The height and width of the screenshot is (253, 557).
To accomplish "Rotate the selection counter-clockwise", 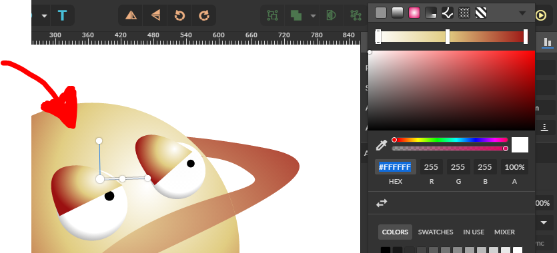I will (x=179, y=15).
